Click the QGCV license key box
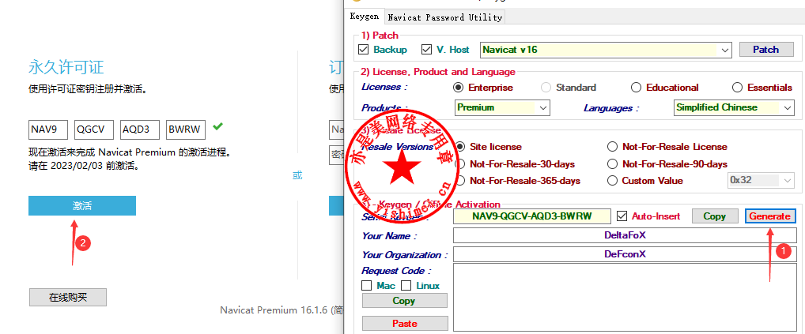The height and width of the screenshot is (334, 805). pos(94,129)
